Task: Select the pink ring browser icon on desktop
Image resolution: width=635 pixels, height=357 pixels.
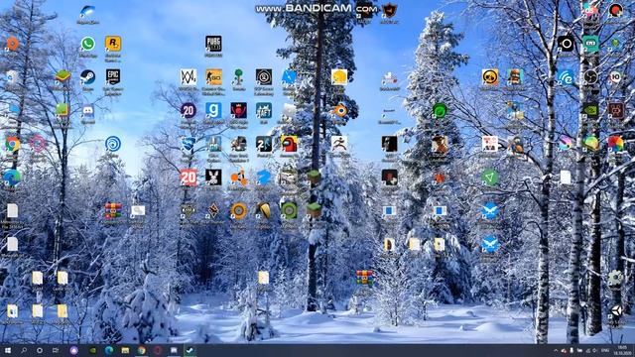Action: pyautogui.click(x=38, y=144)
